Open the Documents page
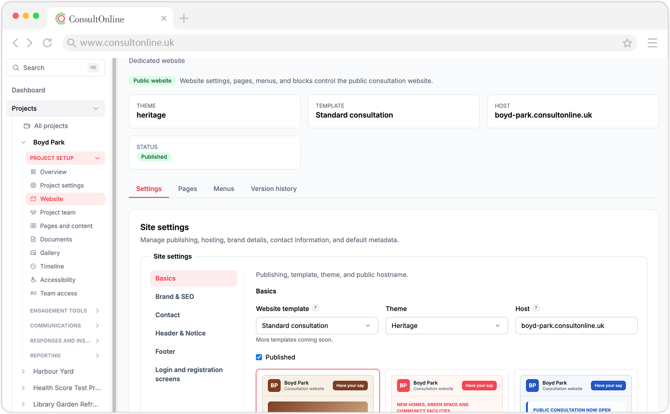 (x=56, y=239)
